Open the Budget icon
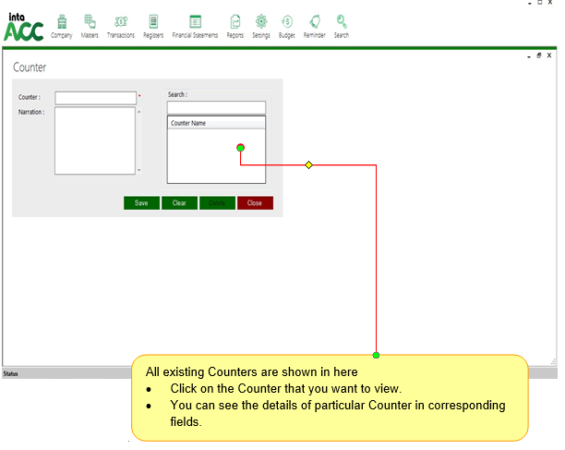 tap(287, 22)
